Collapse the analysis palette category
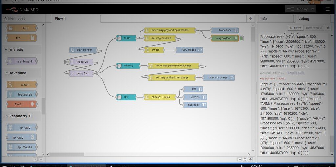This screenshot has height=167, width=336. [x=6, y=50]
